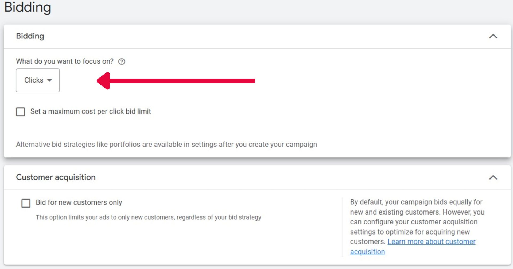Click the word Clicks in the dropdown box

point(34,80)
